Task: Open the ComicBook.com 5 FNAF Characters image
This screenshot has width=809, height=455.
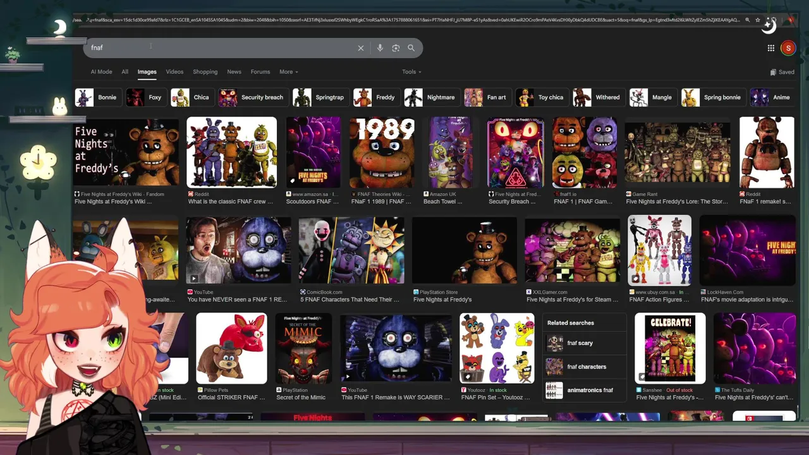Action: click(x=351, y=250)
